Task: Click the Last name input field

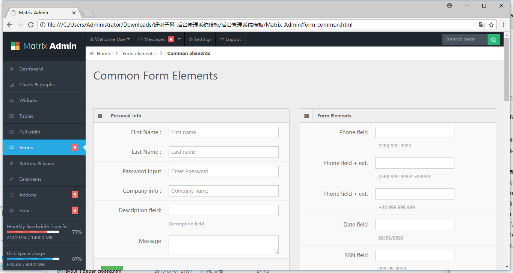Action: click(223, 152)
